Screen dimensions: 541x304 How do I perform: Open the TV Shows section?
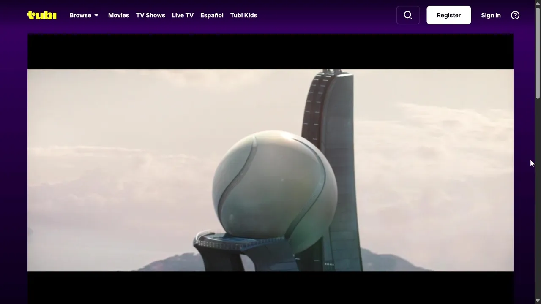[x=150, y=15]
